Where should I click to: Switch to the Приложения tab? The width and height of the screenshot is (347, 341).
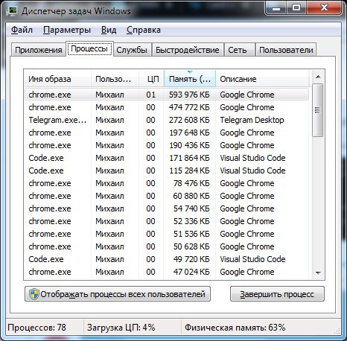click(39, 50)
